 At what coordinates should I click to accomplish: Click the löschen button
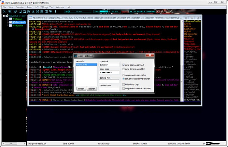[x=92, y=89]
